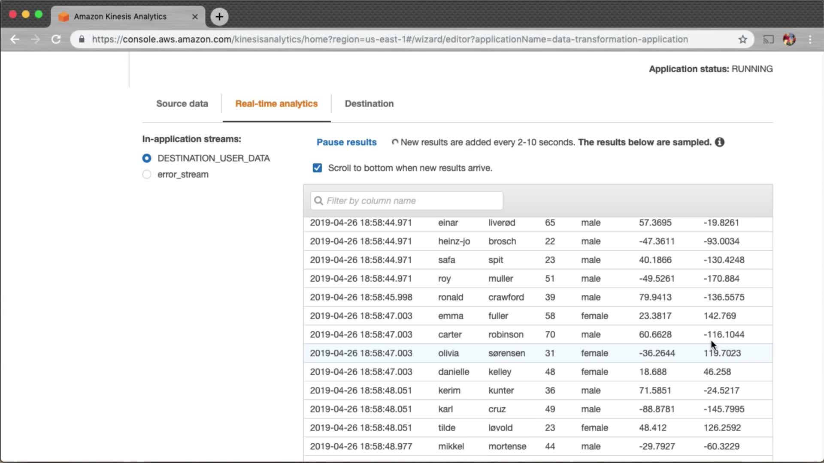Open a new browser tab
This screenshot has height=463, width=824.
coord(219,17)
